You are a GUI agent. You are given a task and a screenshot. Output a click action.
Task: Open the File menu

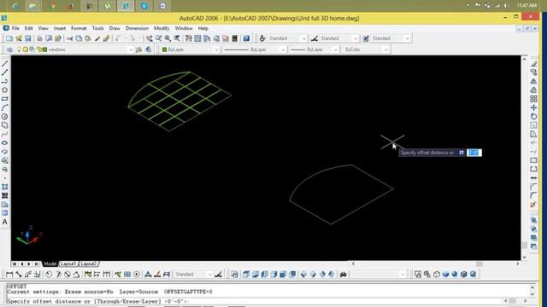(15, 28)
